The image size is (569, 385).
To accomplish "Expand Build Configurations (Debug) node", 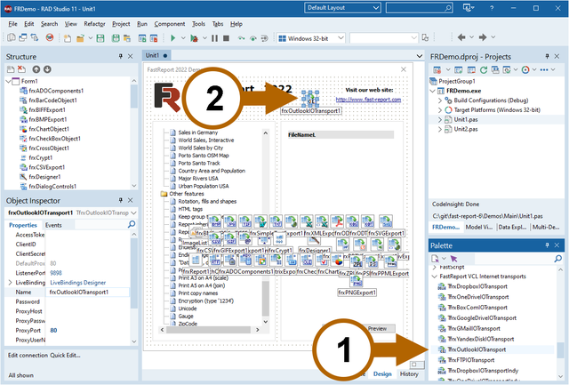I will (439, 100).
